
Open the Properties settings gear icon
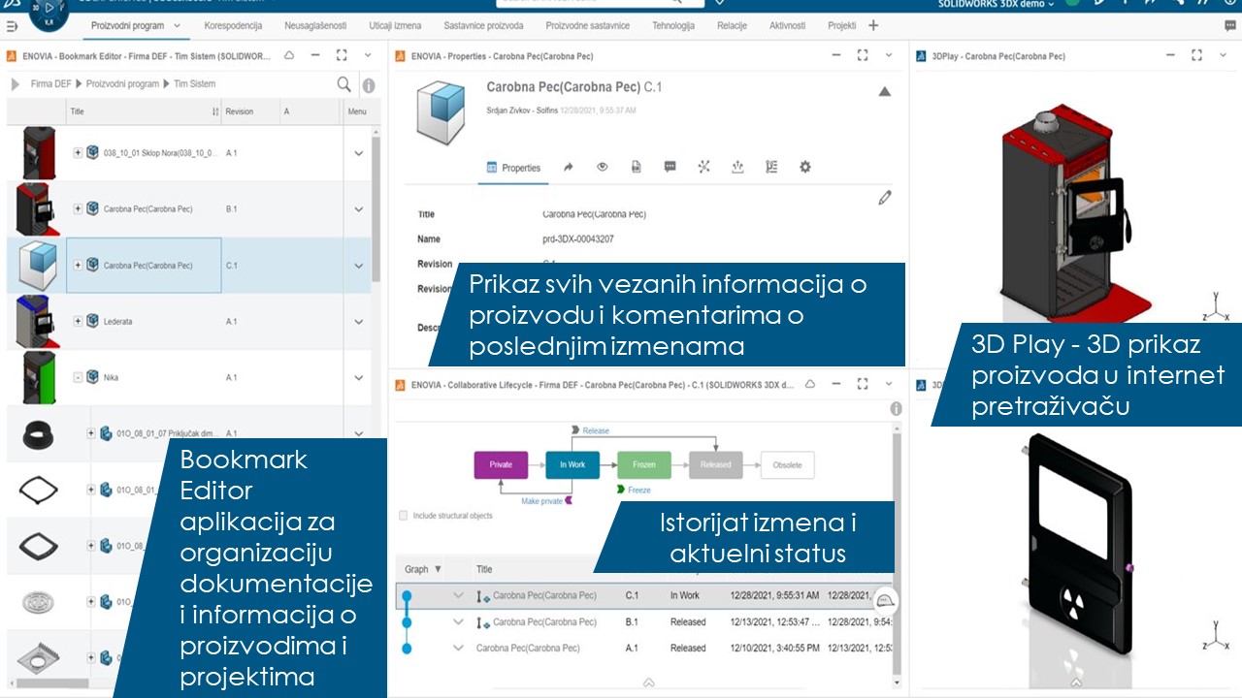coord(804,167)
